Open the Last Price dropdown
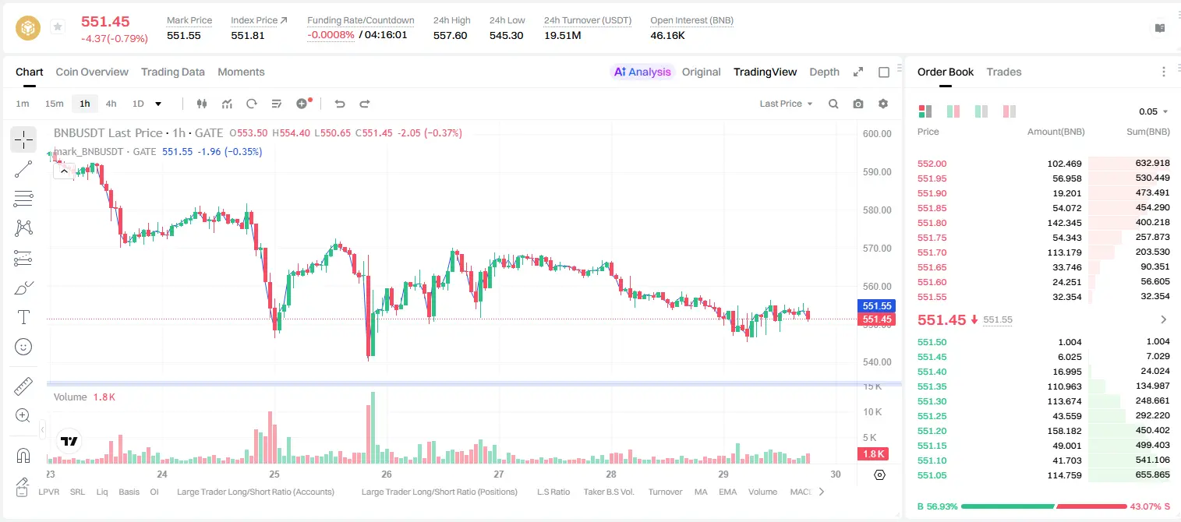 pyautogui.click(x=786, y=104)
